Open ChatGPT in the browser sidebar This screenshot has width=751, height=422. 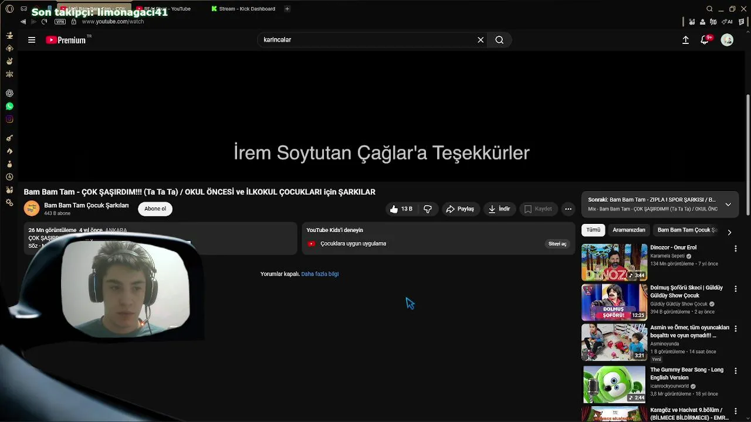point(9,93)
